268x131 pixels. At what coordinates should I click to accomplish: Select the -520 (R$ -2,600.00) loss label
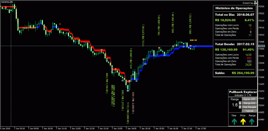click(133, 103)
